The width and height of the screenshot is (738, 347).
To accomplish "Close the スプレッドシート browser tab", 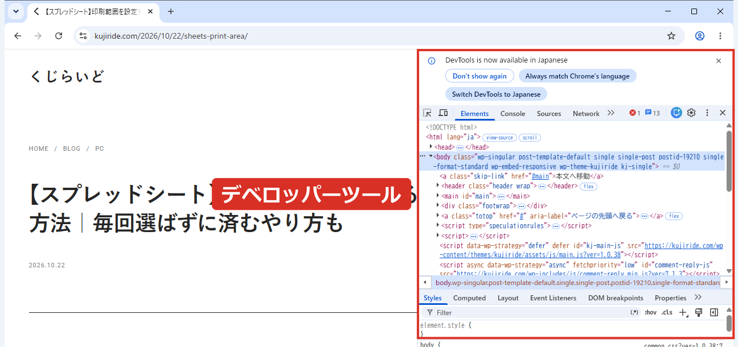I will click(x=151, y=11).
